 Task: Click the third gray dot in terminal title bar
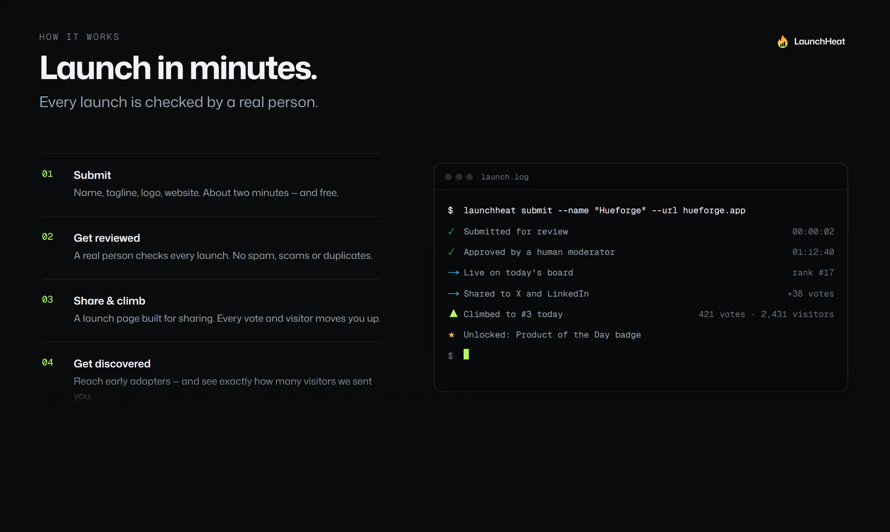point(470,177)
